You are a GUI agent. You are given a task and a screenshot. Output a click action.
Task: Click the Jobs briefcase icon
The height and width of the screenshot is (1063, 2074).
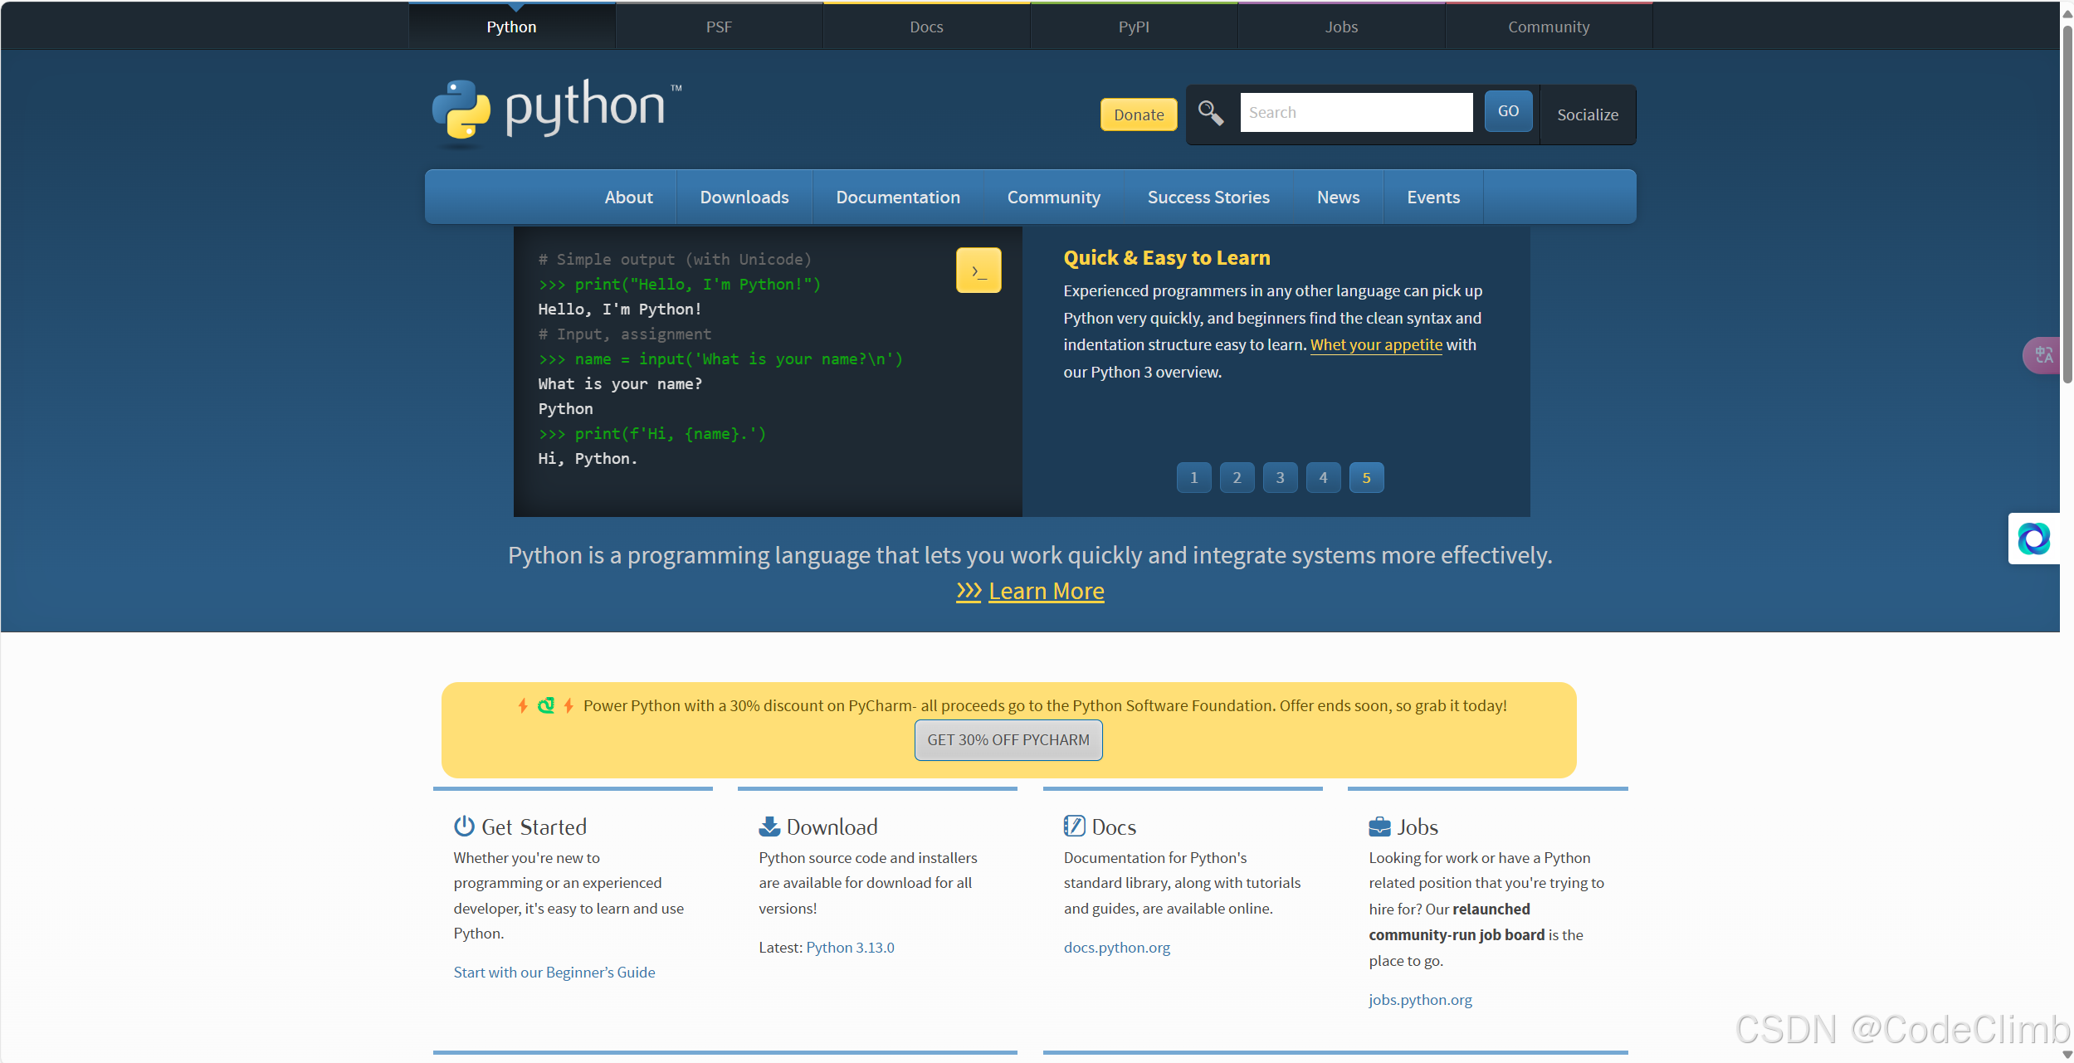point(1379,827)
